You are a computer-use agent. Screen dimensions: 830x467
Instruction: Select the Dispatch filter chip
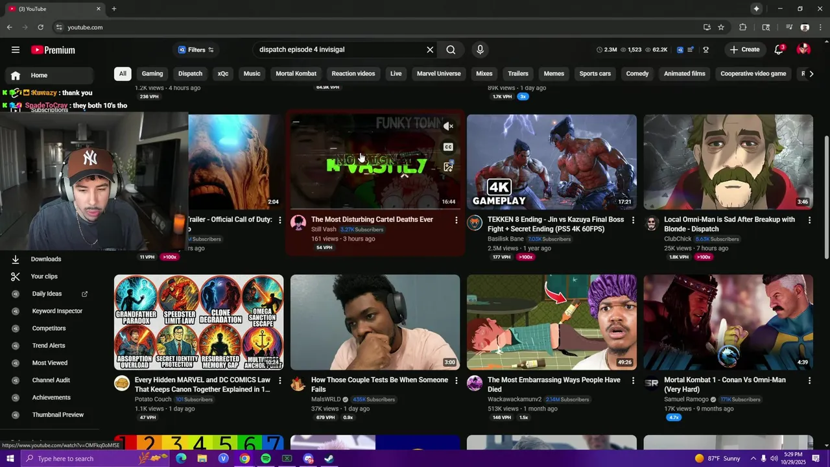pos(191,73)
